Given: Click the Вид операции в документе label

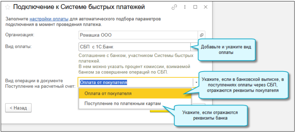Looking at the screenshot, I should pyautogui.click(x=40, y=83).
